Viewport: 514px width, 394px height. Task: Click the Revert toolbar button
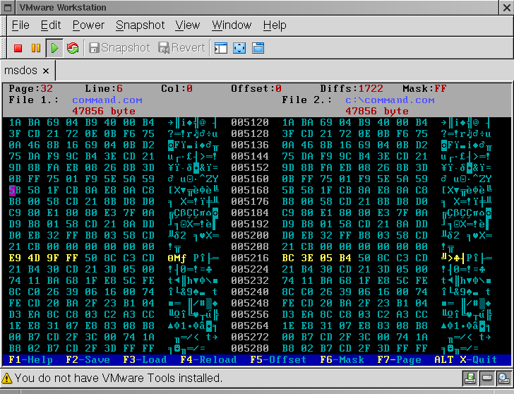[x=181, y=48]
